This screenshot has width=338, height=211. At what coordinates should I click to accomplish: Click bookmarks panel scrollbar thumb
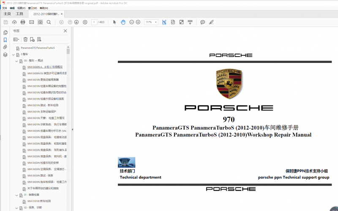coord(68,51)
